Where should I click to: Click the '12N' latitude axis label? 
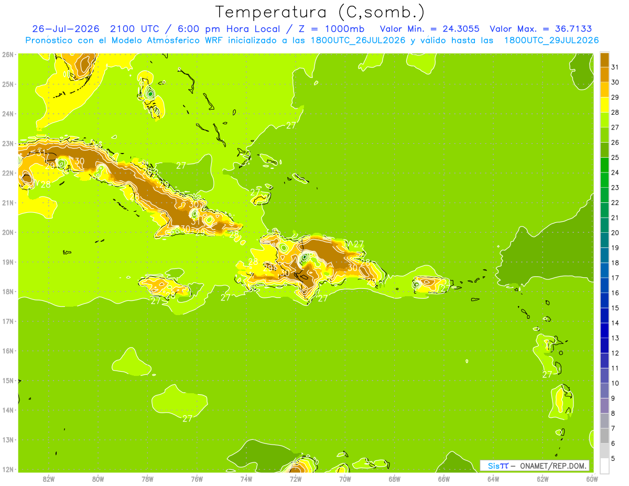(x=7, y=469)
